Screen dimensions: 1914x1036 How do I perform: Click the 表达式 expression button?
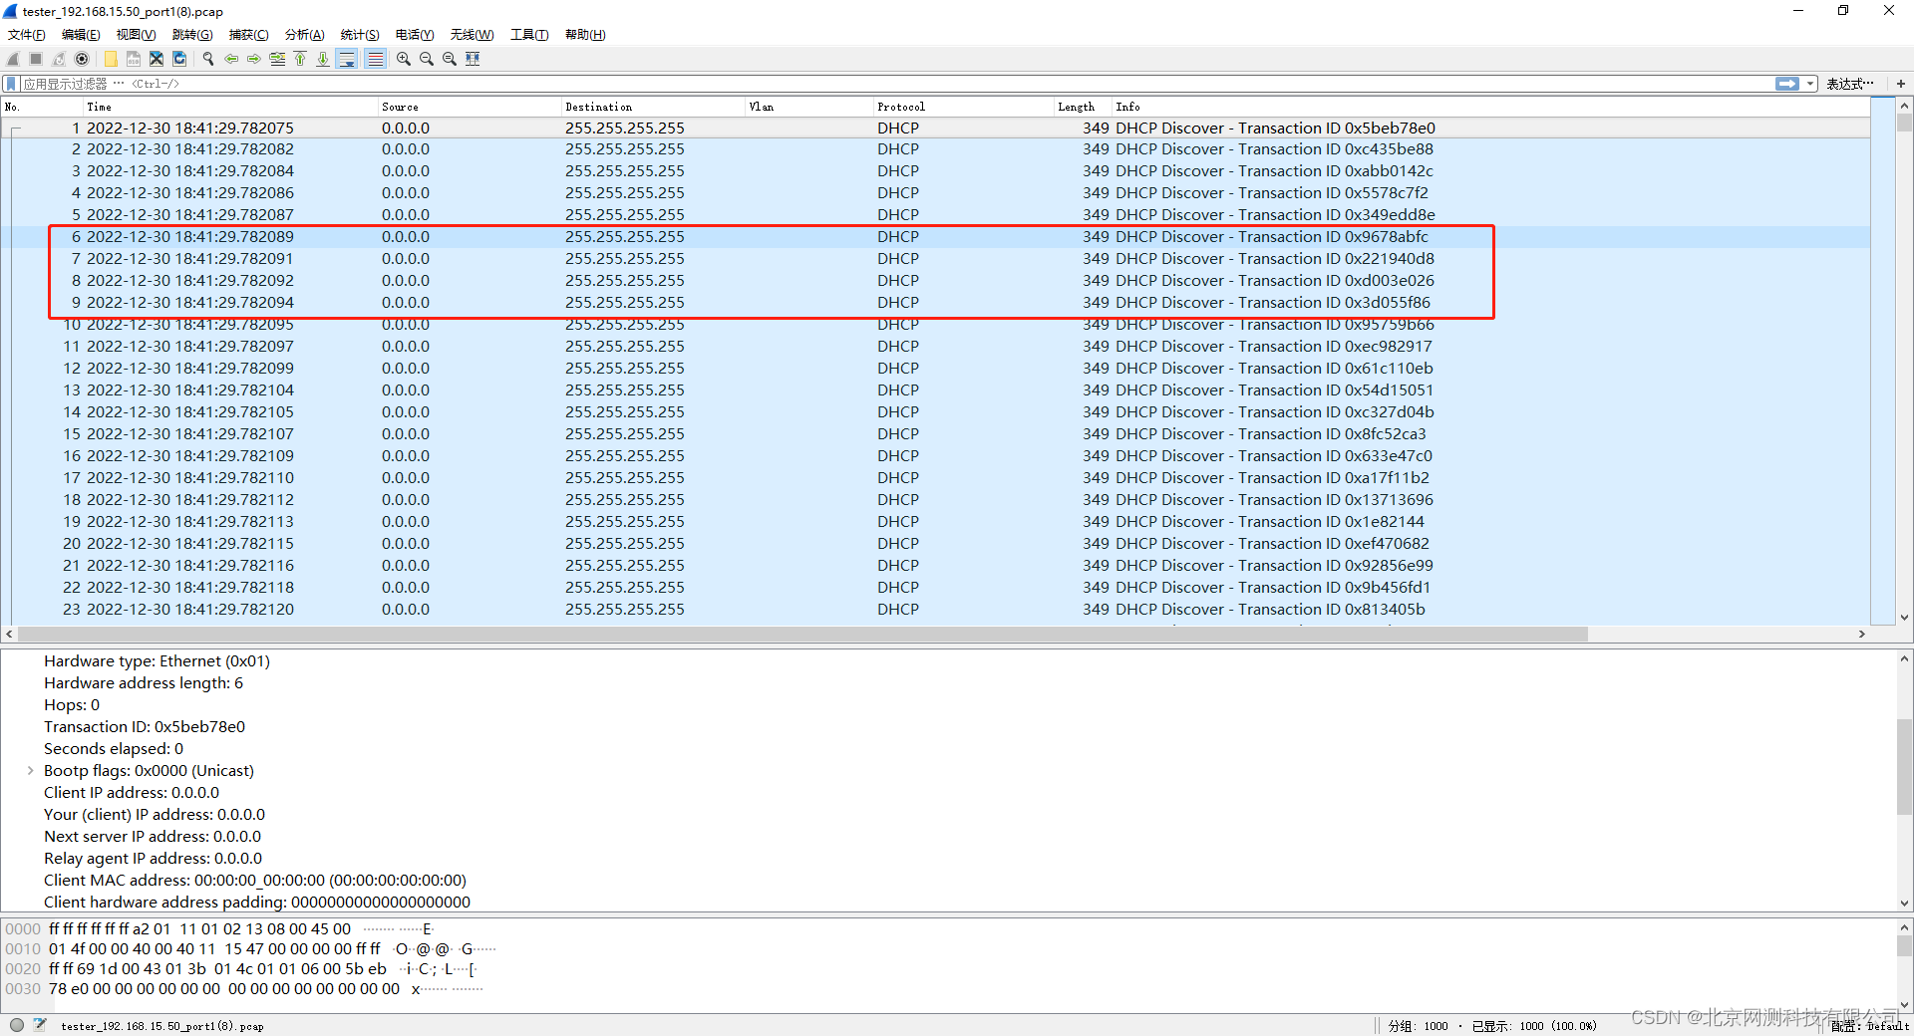1850,84
